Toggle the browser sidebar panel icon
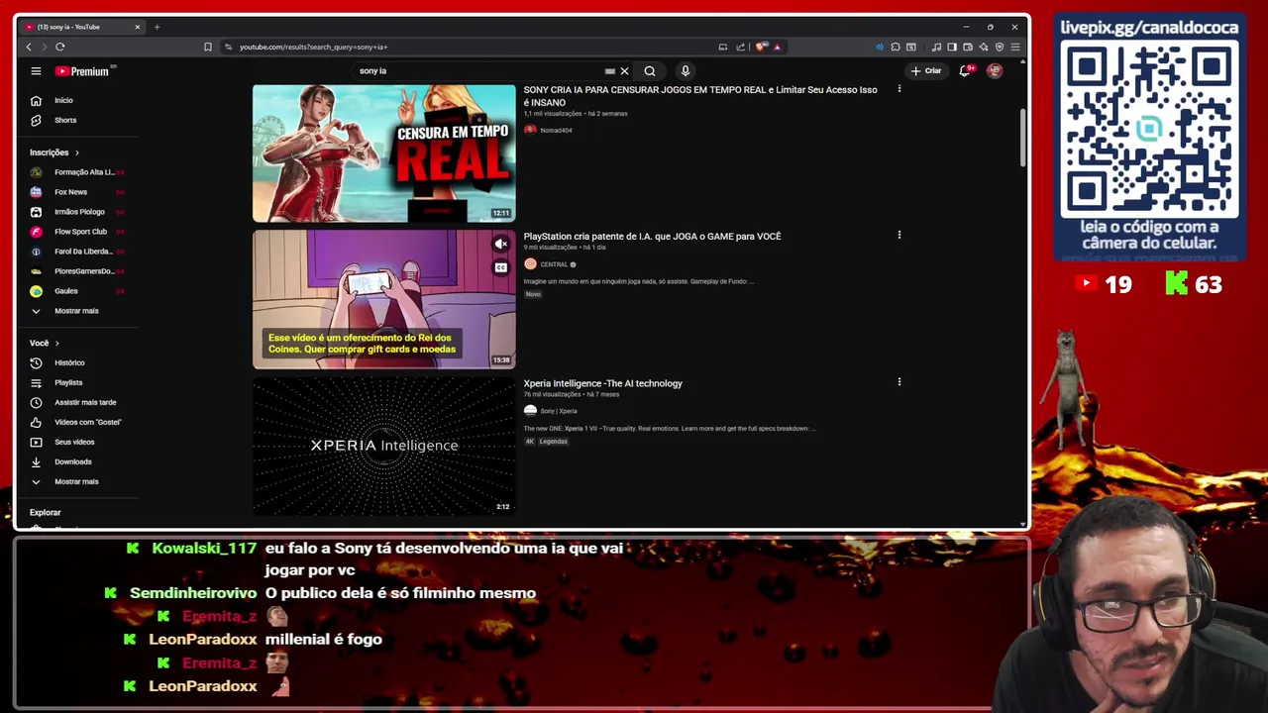Viewport: 1268px width, 713px height. tap(952, 47)
